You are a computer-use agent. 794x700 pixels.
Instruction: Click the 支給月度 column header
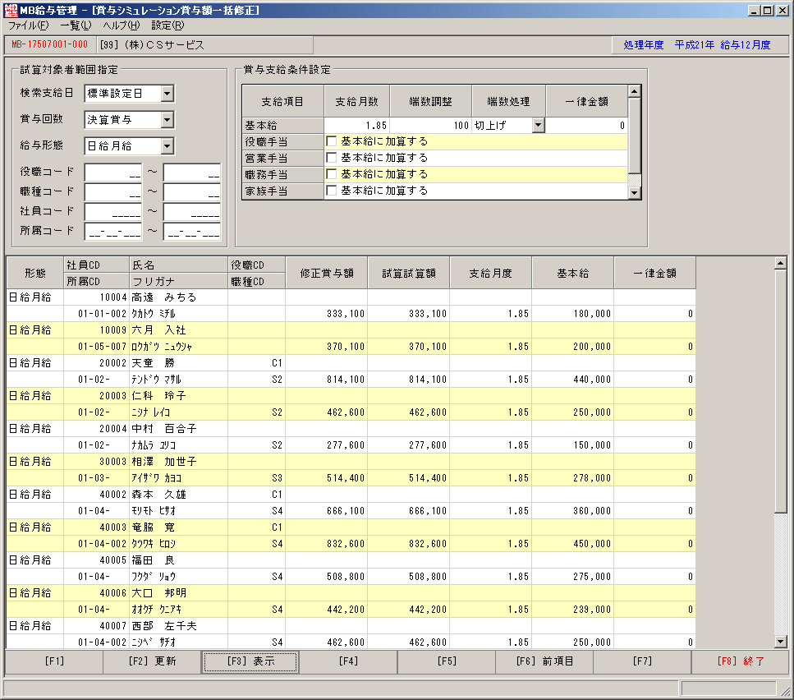point(491,273)
